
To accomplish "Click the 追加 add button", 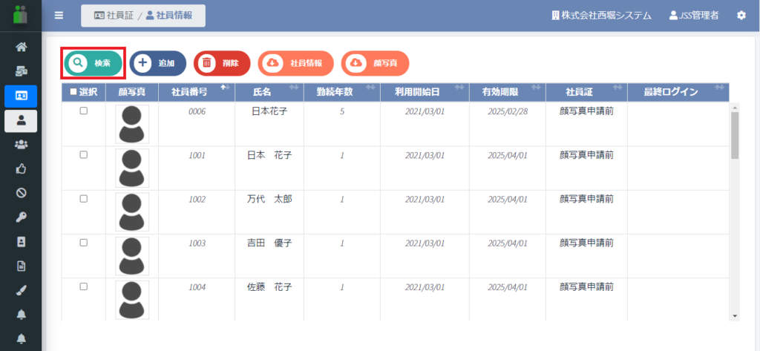I will (158, 63).
